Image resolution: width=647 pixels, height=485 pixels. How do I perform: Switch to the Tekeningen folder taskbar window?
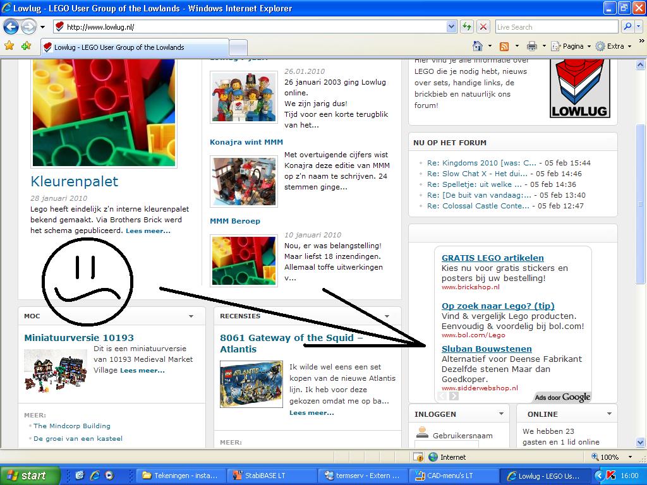click(x=182, y=476)
